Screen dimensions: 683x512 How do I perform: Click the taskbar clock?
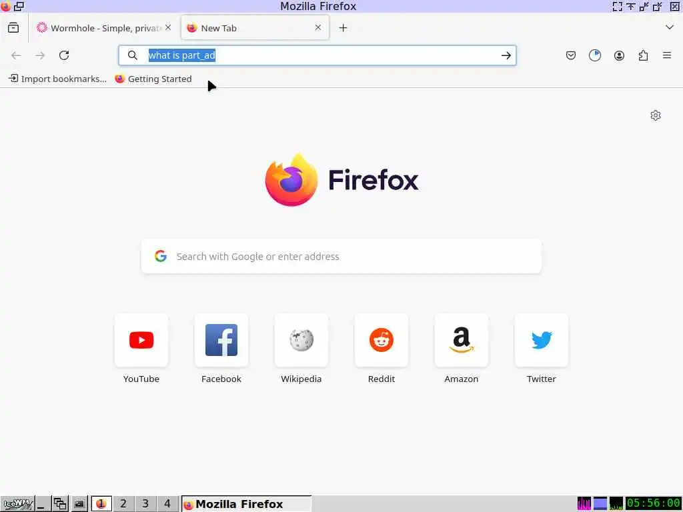653,504
